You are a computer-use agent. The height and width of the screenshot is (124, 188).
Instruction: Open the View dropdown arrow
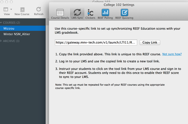coord(11,9)
